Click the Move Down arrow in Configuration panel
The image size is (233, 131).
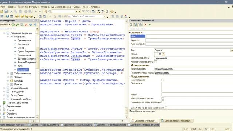[35, 25]
